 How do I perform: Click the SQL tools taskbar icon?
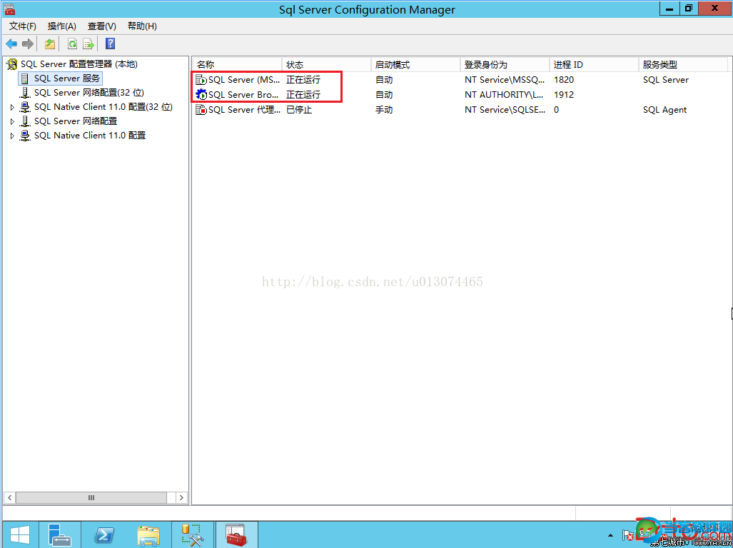(193, 534)
